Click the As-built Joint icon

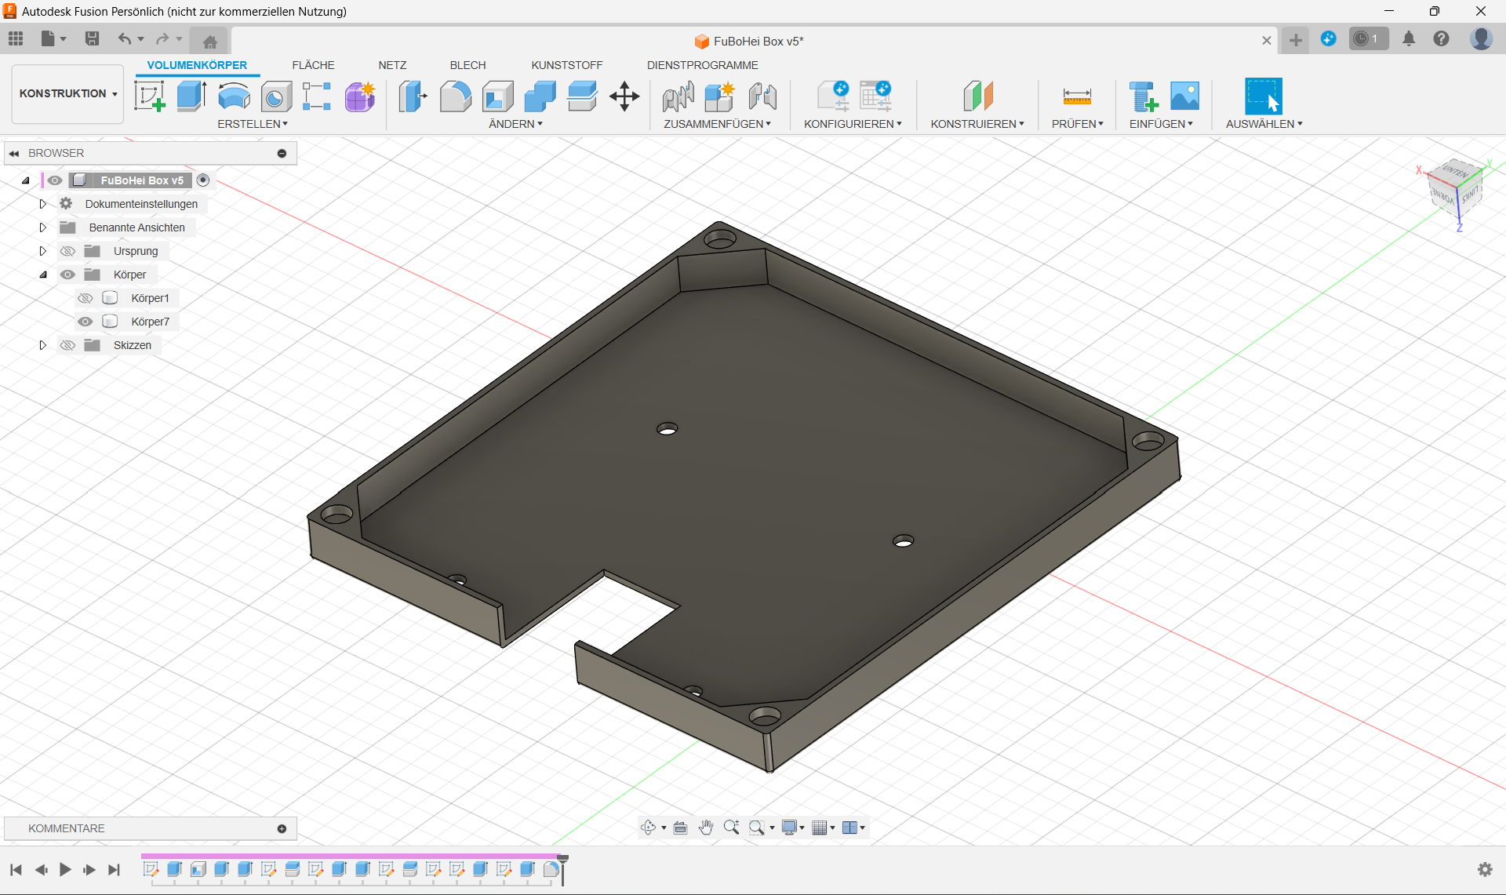tap(762, 96)
